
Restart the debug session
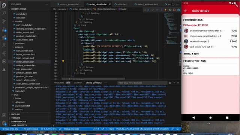tap(170, 10)
